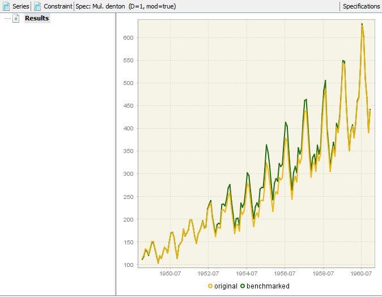Click the 600 y-axis label

pyautogui.click(x=129, y=38)
